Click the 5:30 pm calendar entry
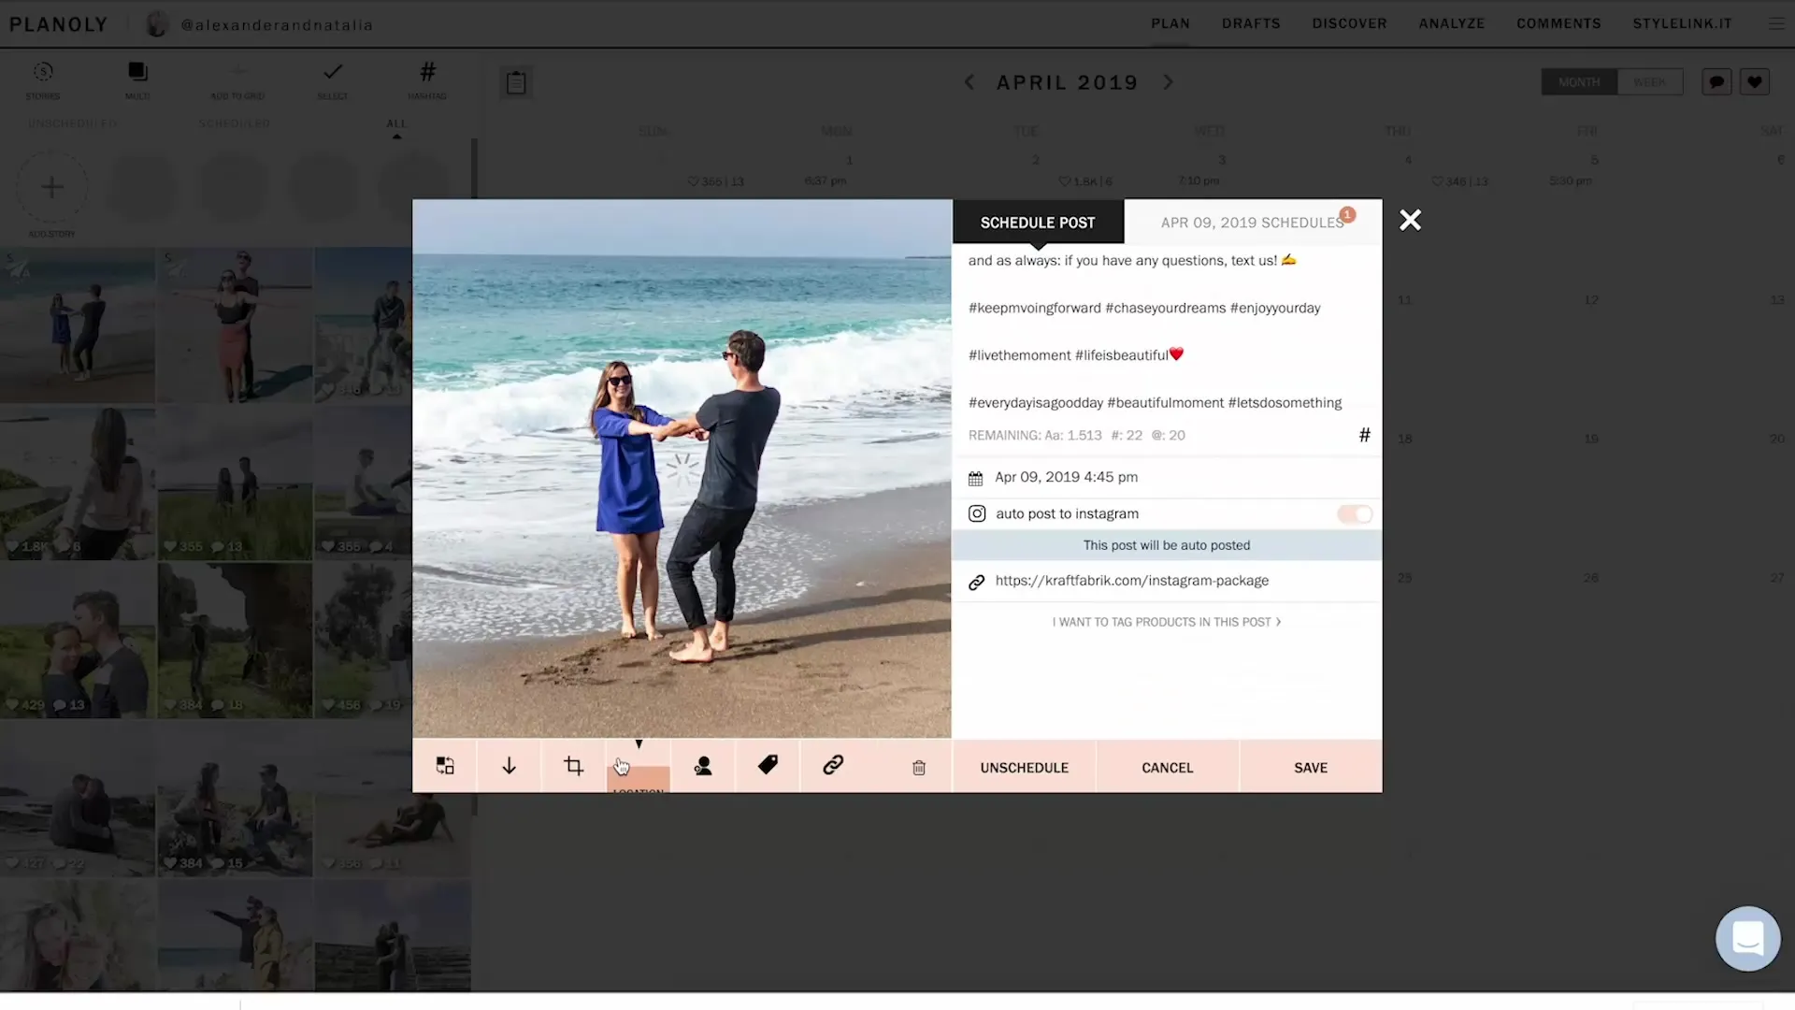This screenshot has width=1795, height=1010. coord(1571,180)
